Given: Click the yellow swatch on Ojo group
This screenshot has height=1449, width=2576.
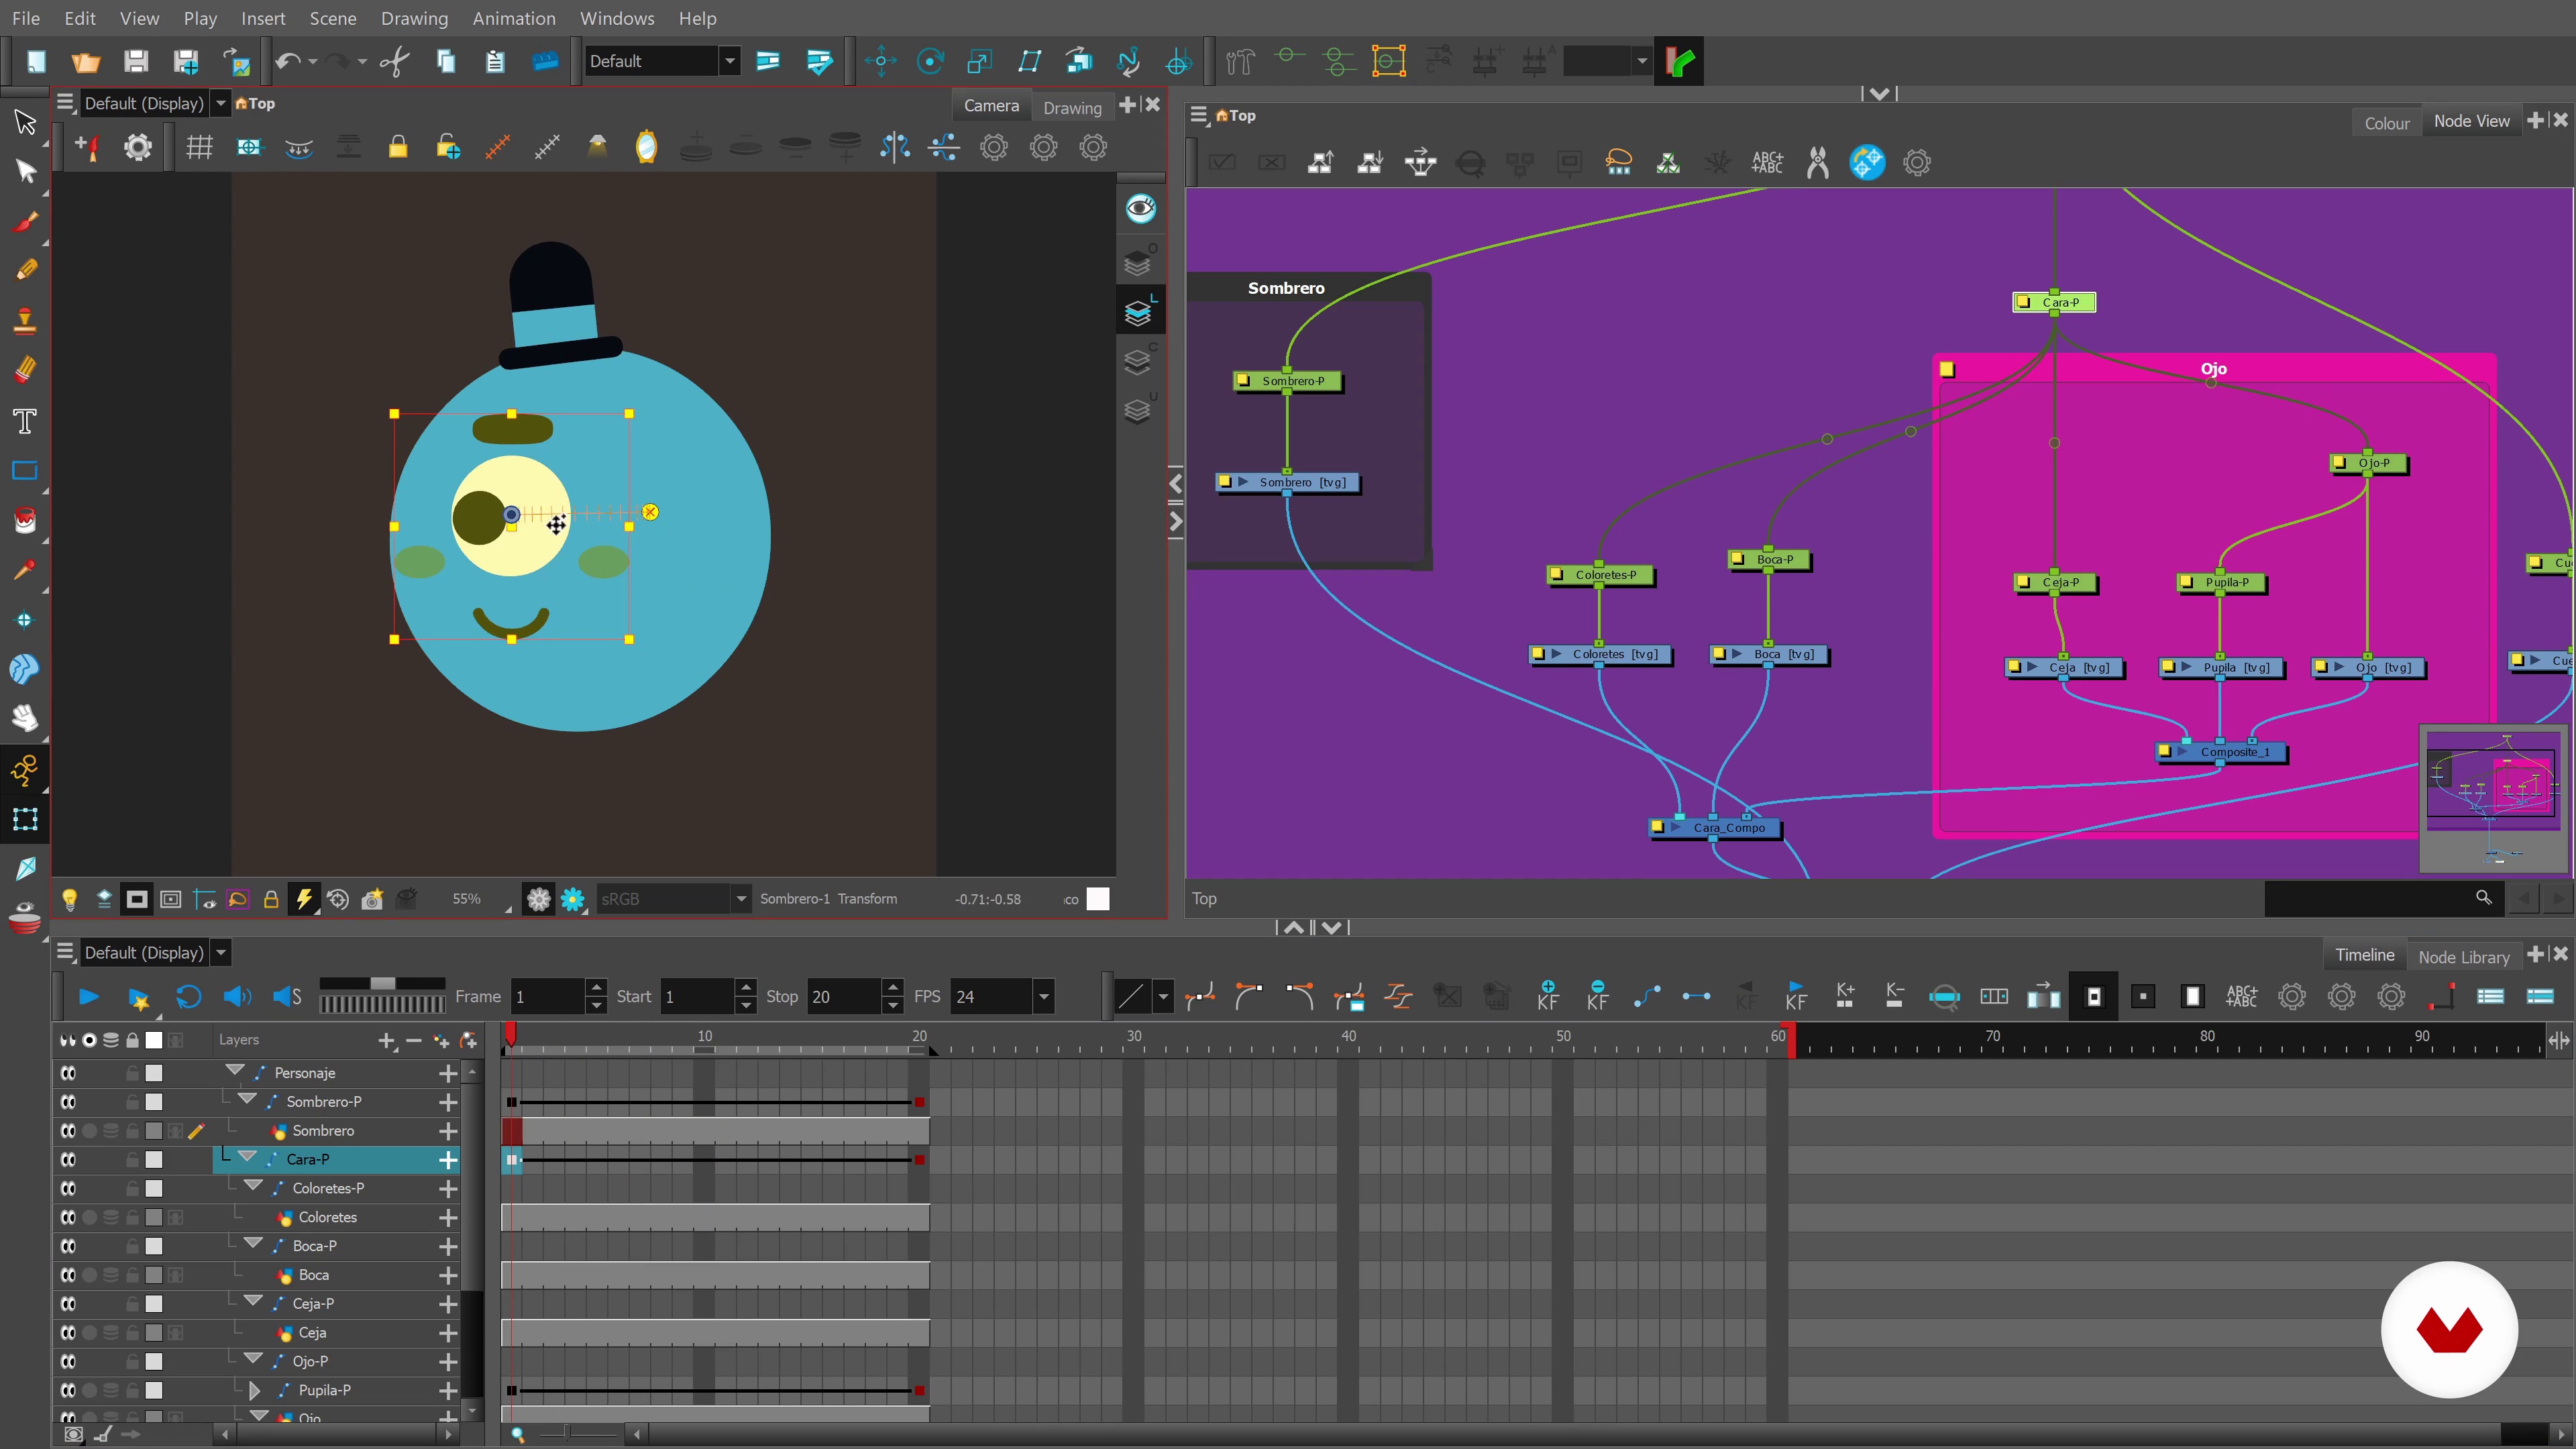Looking at the screenshot, I should (x=1947, y=370).
